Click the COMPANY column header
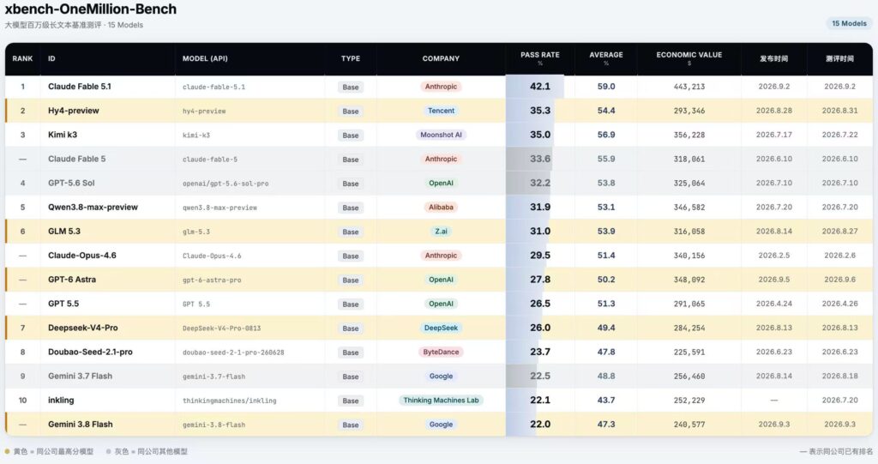 441,58
